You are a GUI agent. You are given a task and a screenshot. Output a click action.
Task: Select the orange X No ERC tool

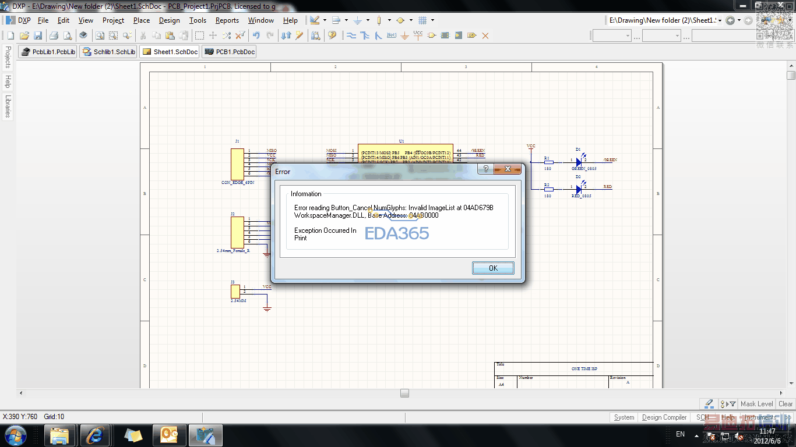[485, 36]
